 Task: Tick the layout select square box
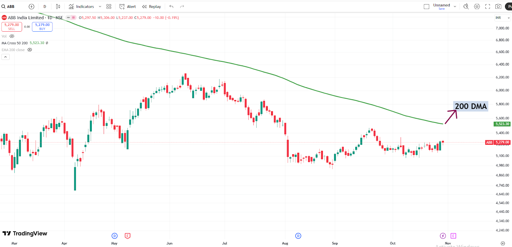tap(427, 6)
